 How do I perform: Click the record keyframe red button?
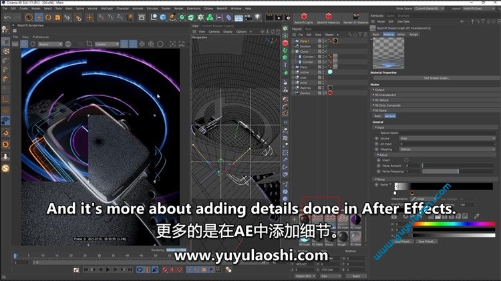tap(165, 270)
